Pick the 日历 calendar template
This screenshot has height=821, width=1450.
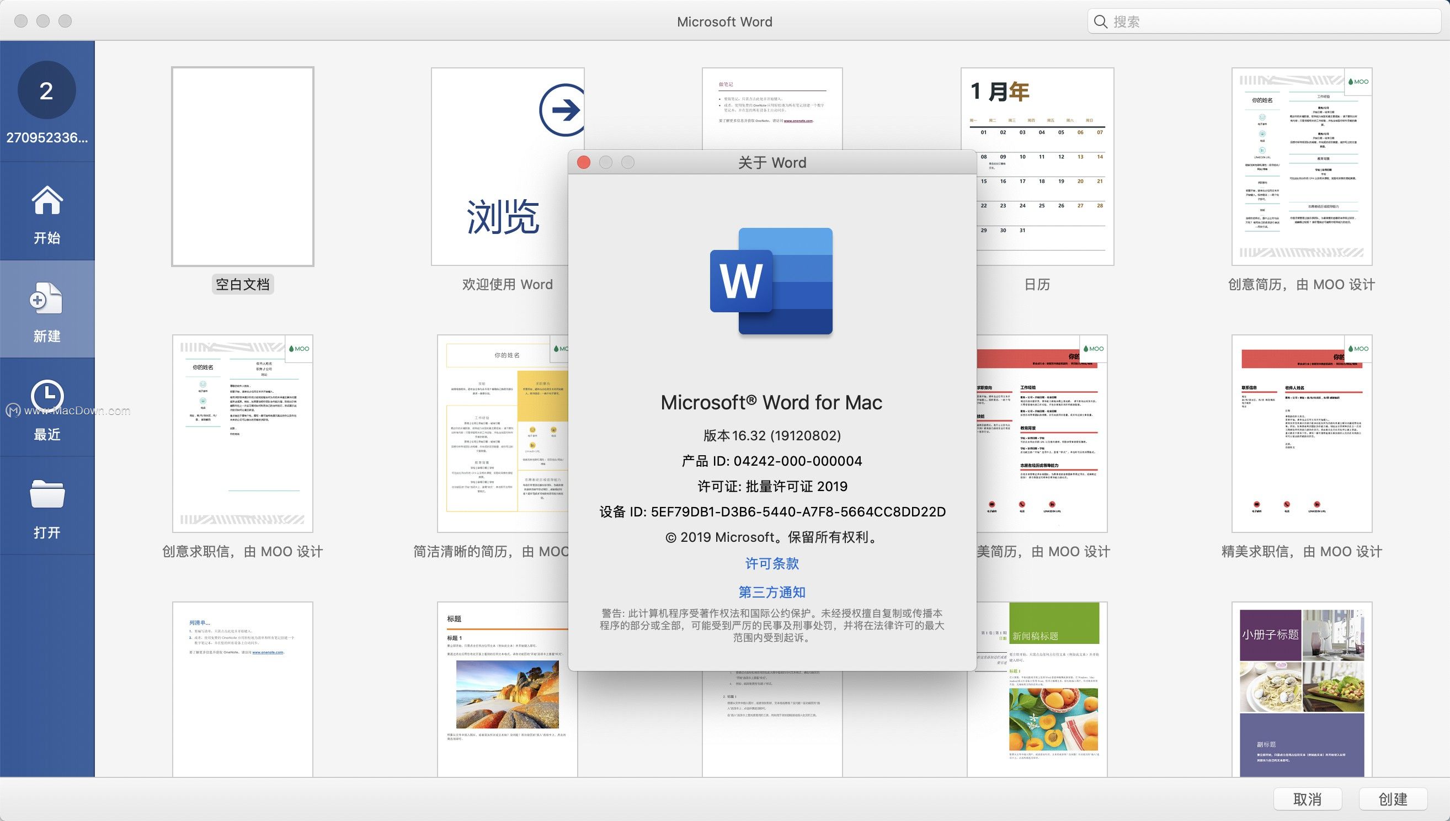point(1037,166)
